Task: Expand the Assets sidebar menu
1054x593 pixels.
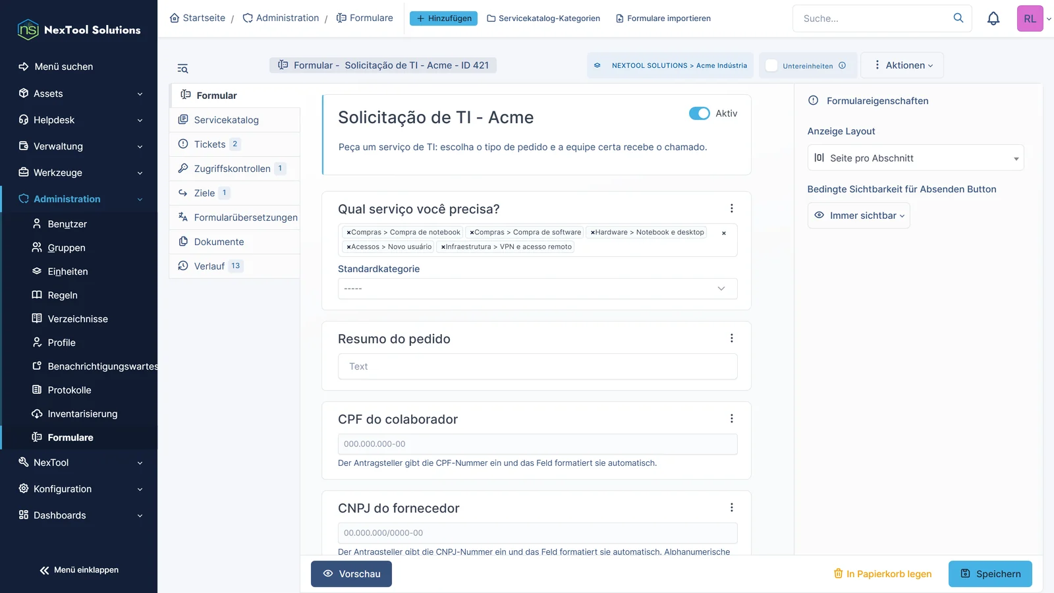Action: (79, 94)
